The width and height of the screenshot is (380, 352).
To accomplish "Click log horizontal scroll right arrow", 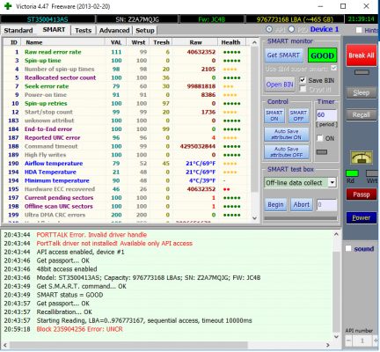I will [328, 345].
